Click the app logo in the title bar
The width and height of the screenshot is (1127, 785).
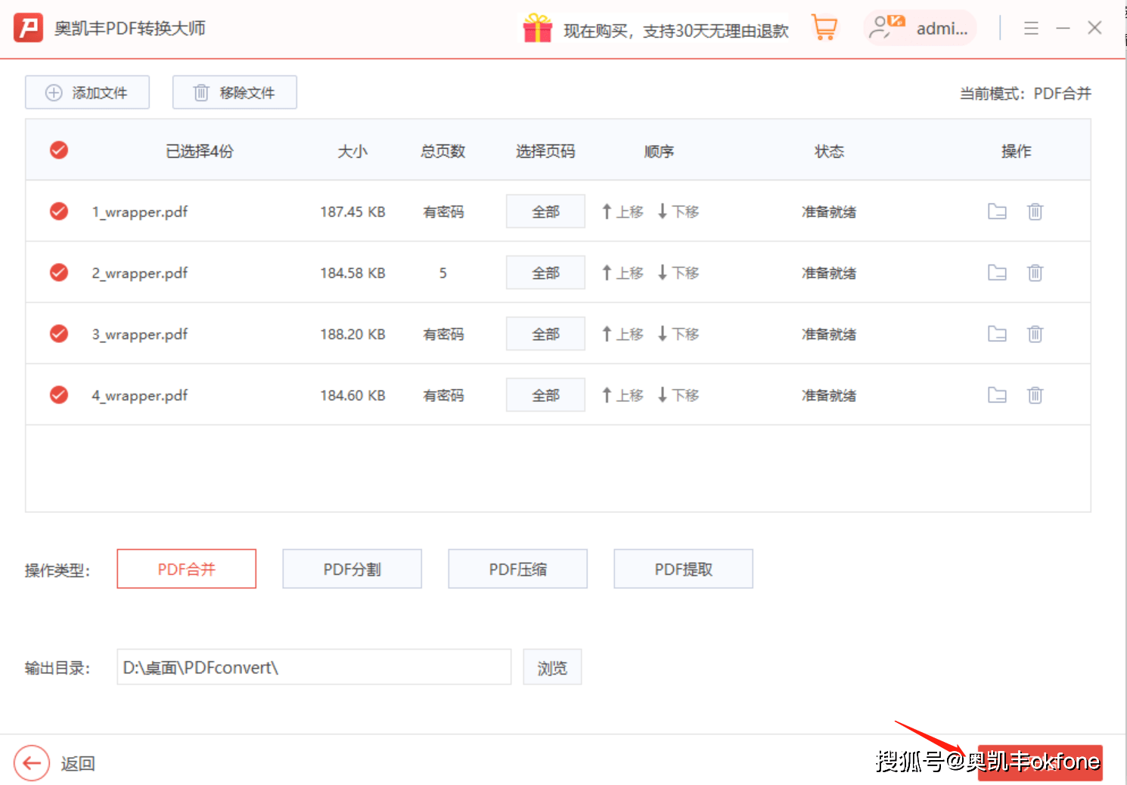[x=28, y=28]
